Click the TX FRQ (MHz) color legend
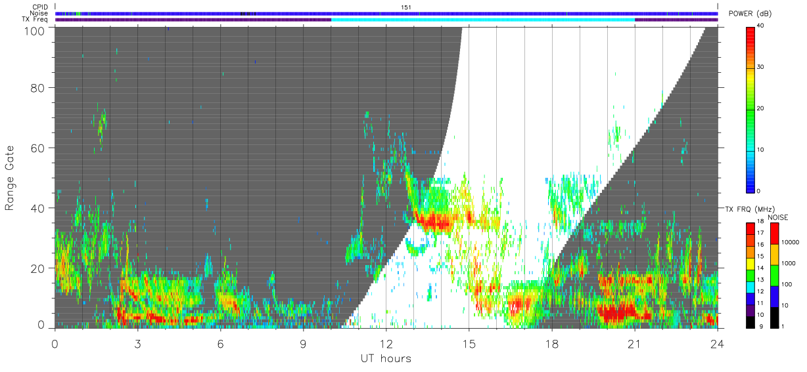The width and height of the screenshot is (807, 372). pyautogui.click(x=750, y=275)
